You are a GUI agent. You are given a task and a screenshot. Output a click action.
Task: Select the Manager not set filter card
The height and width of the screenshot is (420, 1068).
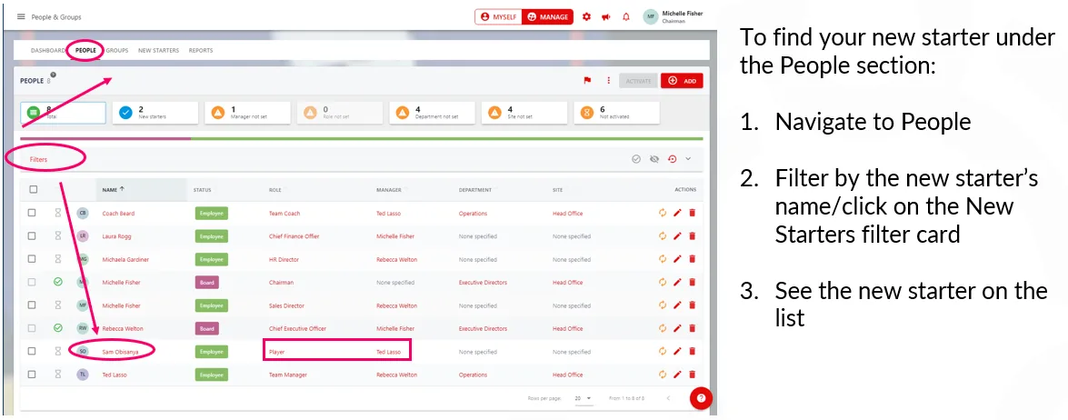tap(248, 113)
